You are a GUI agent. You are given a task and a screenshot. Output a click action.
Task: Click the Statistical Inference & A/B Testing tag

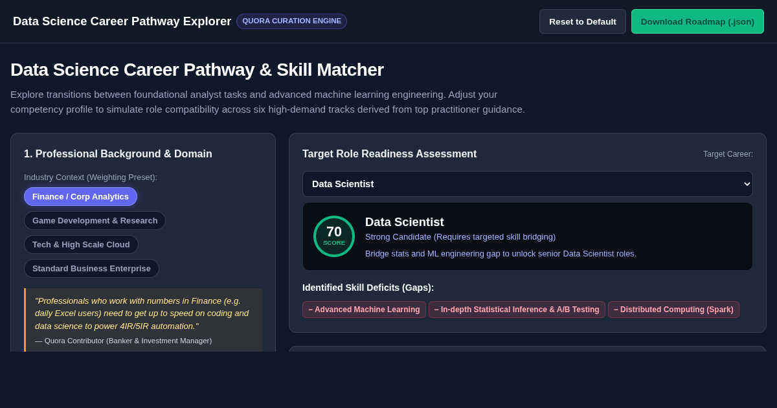tap(517, 310)
